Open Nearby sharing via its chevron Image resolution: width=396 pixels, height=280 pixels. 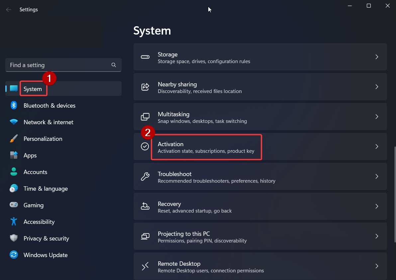[377, 87]
